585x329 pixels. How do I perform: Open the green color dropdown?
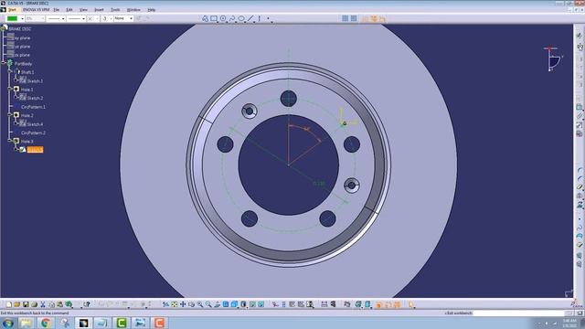[x=22, y=18]
